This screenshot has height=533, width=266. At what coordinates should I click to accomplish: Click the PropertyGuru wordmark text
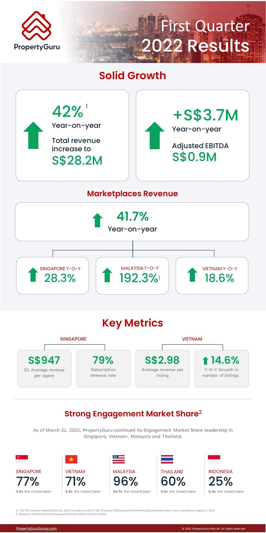[x=37, y=47]
